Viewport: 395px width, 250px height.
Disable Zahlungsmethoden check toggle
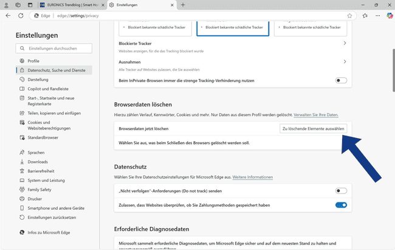click(x=341, y=205)
